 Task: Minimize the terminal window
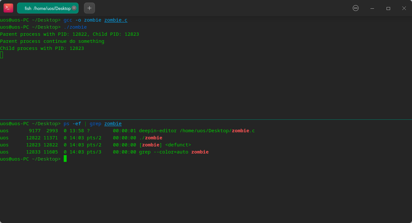372,8
